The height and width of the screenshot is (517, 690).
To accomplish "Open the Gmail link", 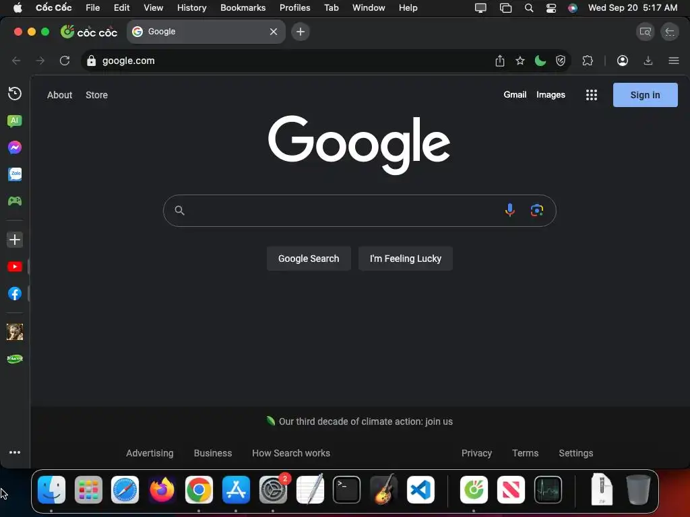I will (x=515, y=94).
